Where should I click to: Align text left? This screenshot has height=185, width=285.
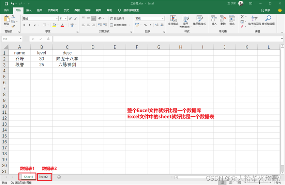[83, 25]
